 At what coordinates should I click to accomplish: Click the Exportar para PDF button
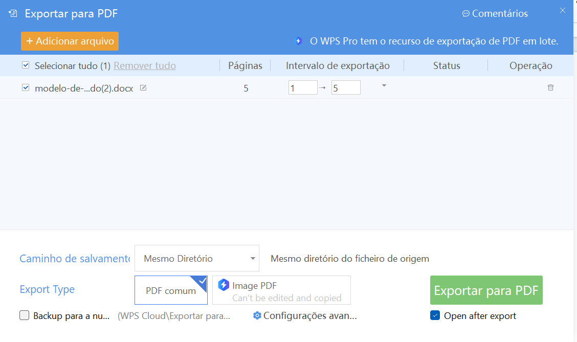[486, 290]
